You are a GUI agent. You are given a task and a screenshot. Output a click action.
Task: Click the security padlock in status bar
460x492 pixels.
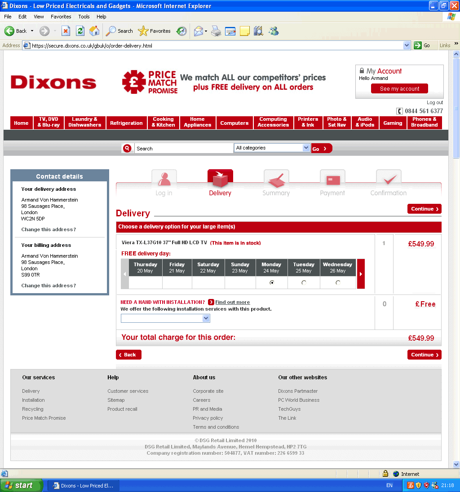click(385, 474)
